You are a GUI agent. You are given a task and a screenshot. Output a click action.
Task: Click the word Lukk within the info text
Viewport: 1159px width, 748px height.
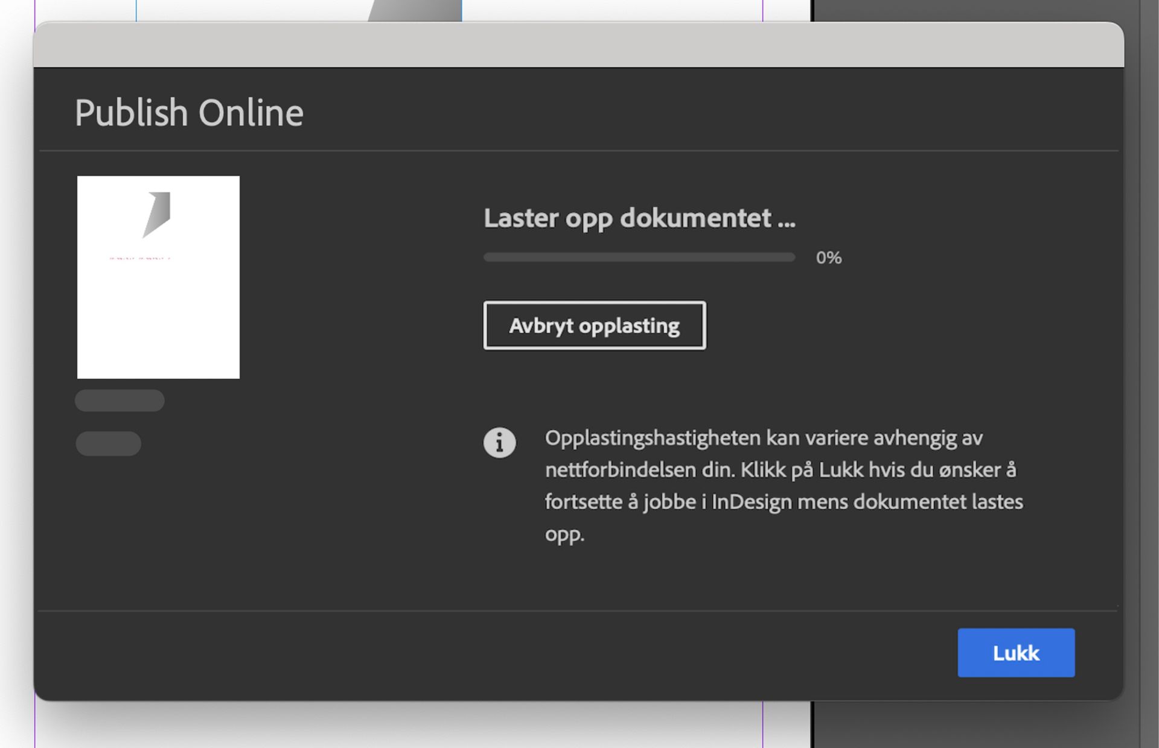point(842,469)
